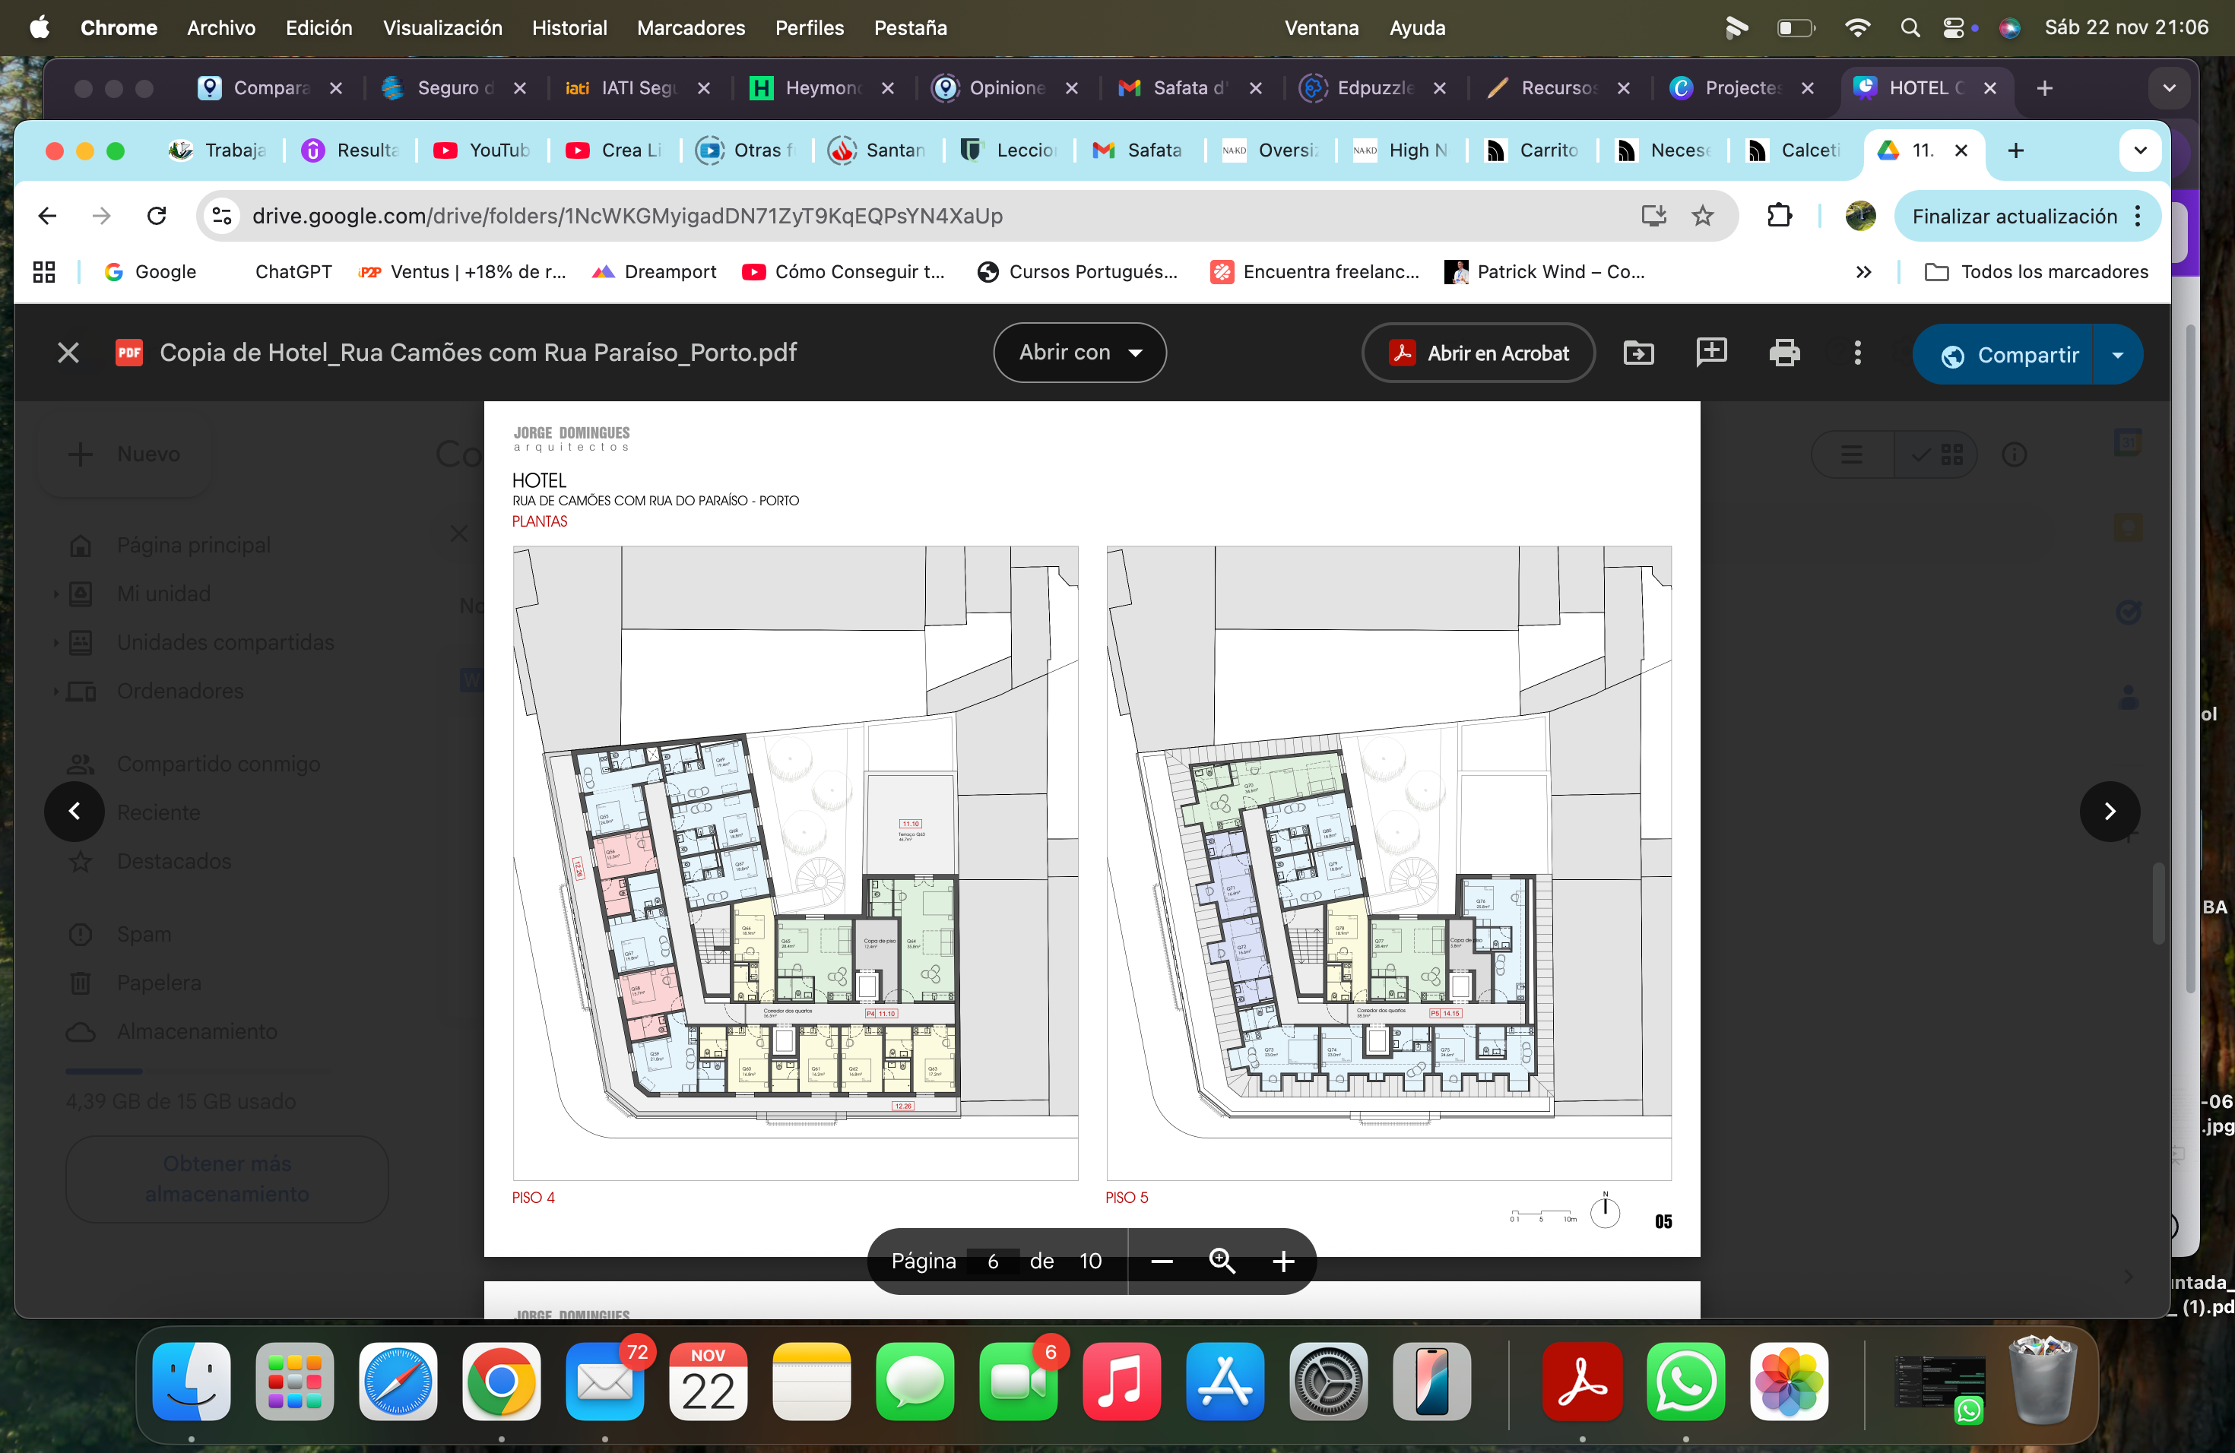Zoom in with the plus icon
The height and width of the screenshot is (1453, 2235).
(1282, 1261)
